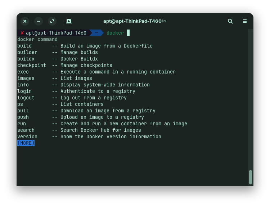Image resolution: width=270 pixels, height=206 pixels.
Task: Select the images completion entry
Action: pos(26,79)
